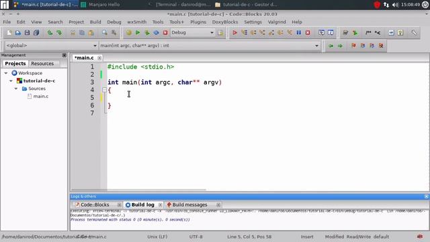Image resolution: width=430 pixels, height=242 pixels.
Task: Select the tutorial-de-c project item
Action: point(39,81)
